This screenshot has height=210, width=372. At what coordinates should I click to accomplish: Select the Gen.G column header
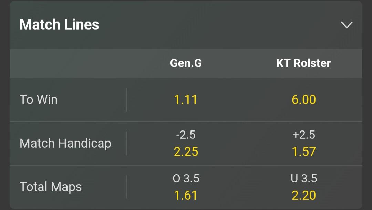(x=186, y=63)
